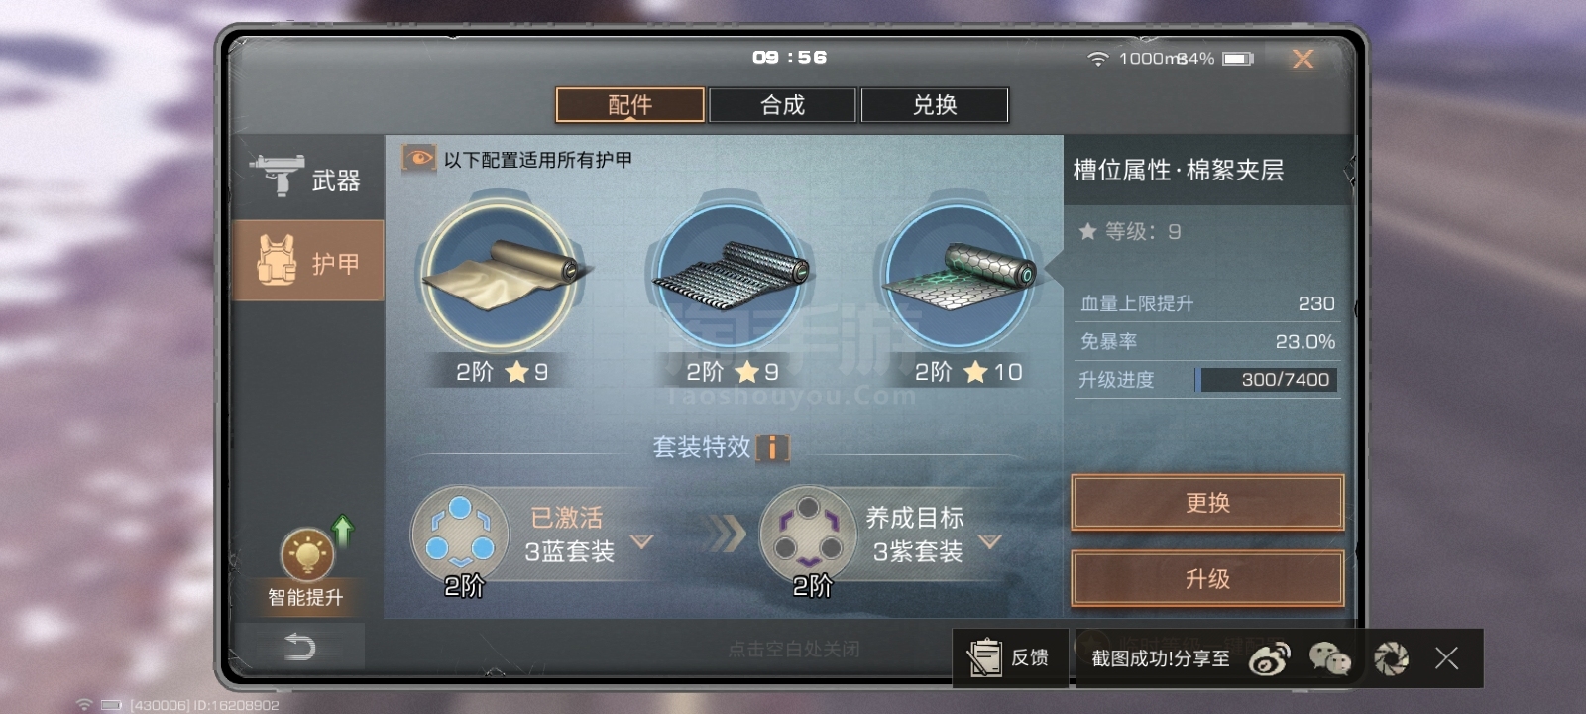Select the 护甲 armor vest icon
The image size is (1586, 714).
click(278, 261)
